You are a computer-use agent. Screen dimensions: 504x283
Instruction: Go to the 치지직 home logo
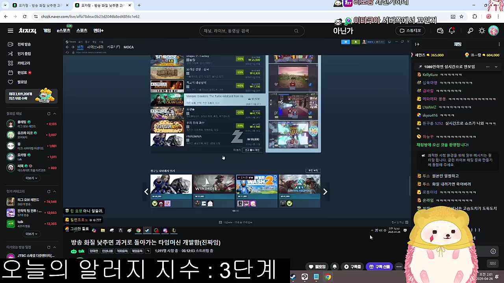click(x=28, y=31)
